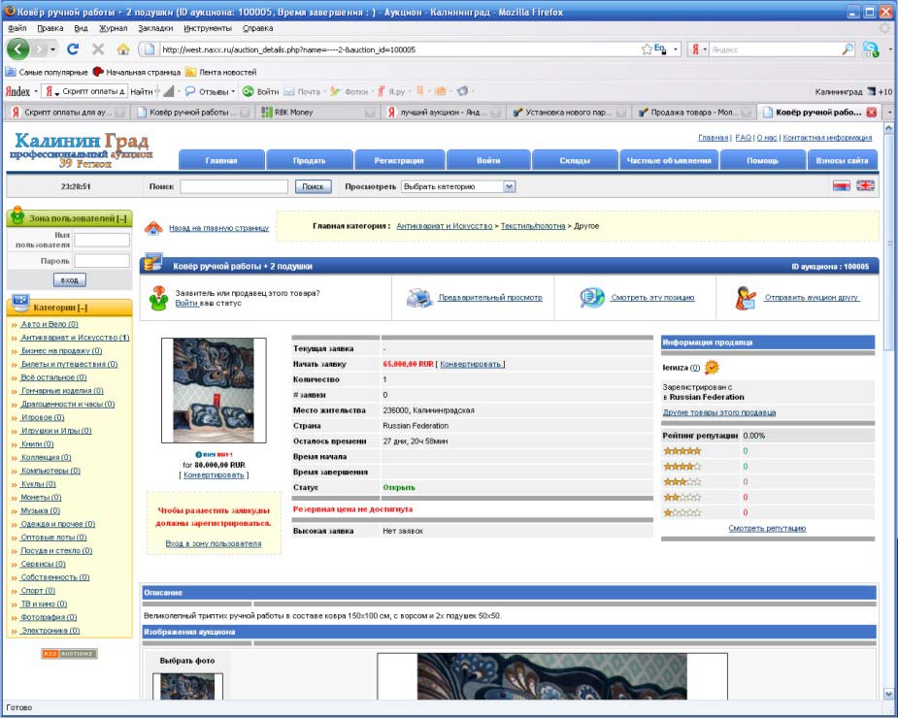Click printer icon for preview

[419, 298]
